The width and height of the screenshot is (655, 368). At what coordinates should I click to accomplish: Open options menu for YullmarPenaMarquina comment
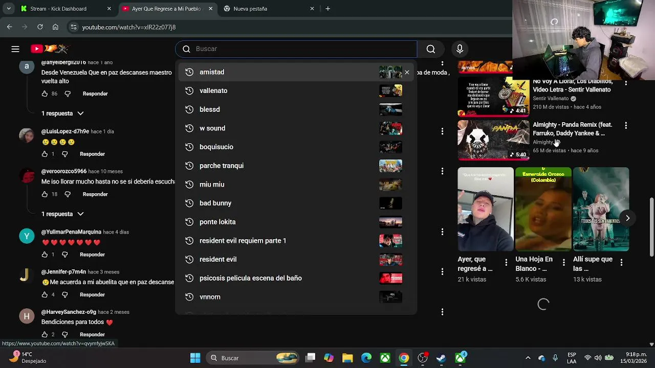442,232
